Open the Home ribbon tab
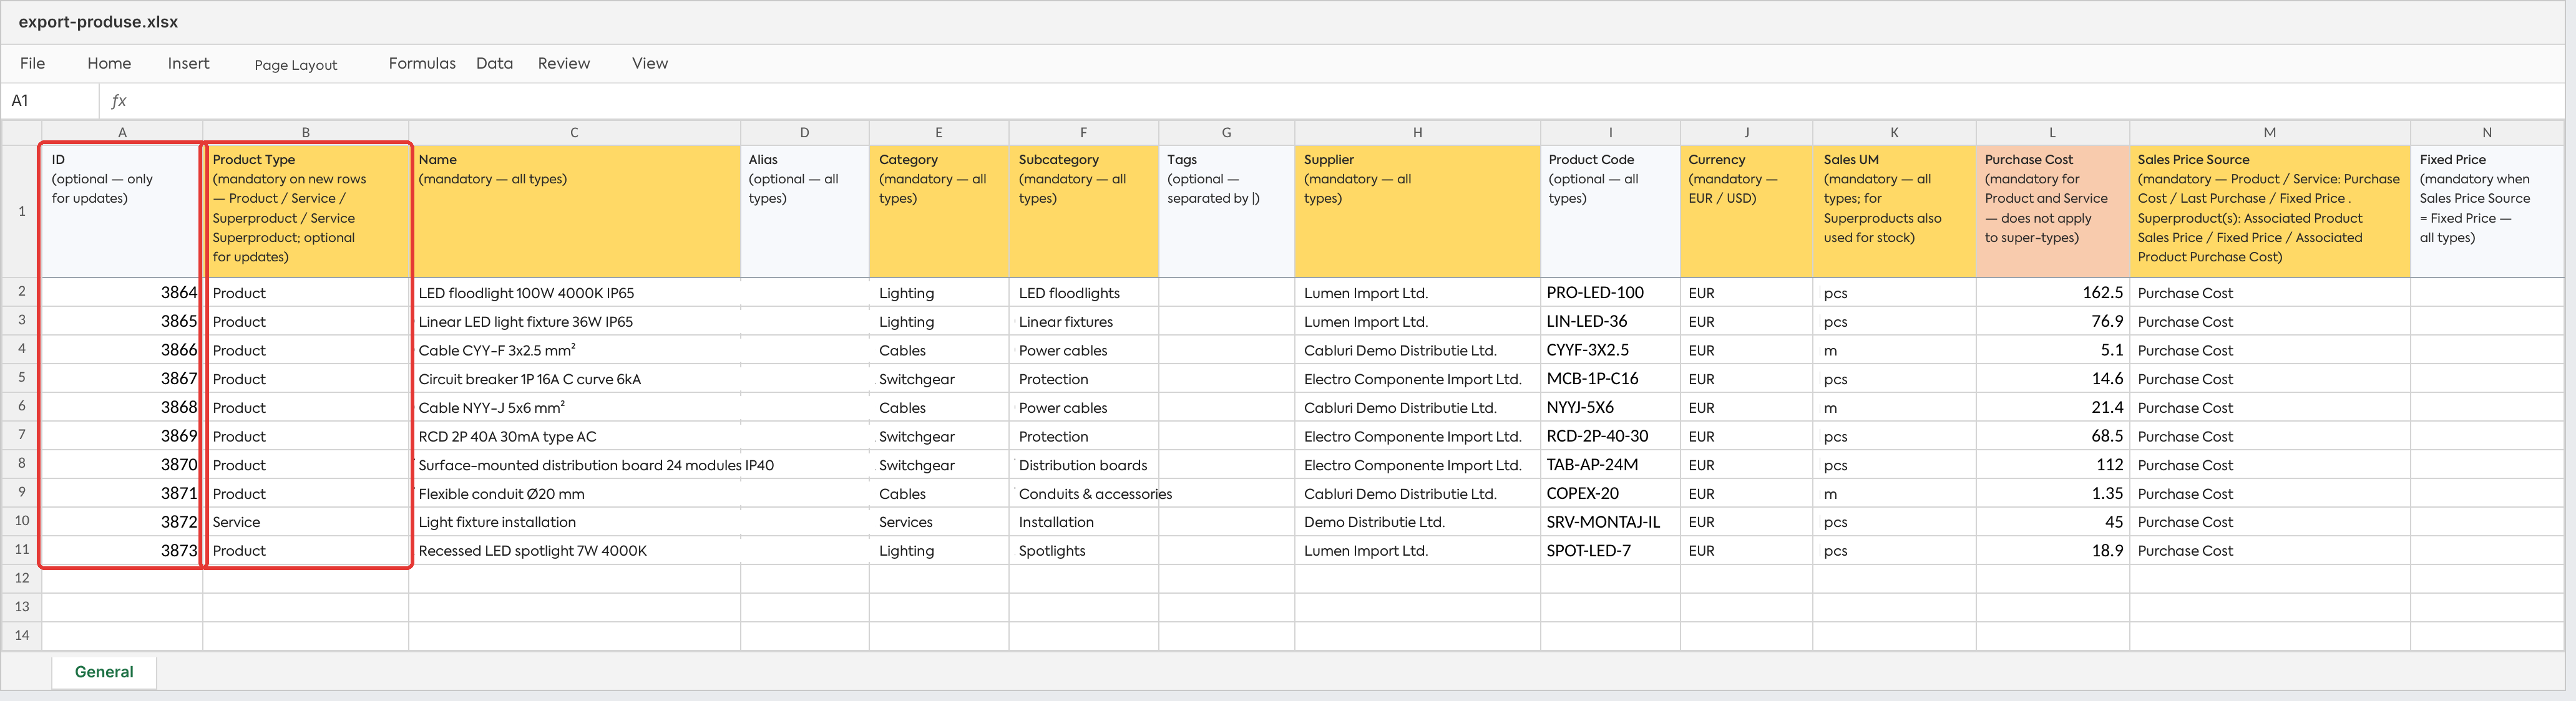Viewport: 2576px width, 701px height. pyautogui.click(x=109, y=63)
